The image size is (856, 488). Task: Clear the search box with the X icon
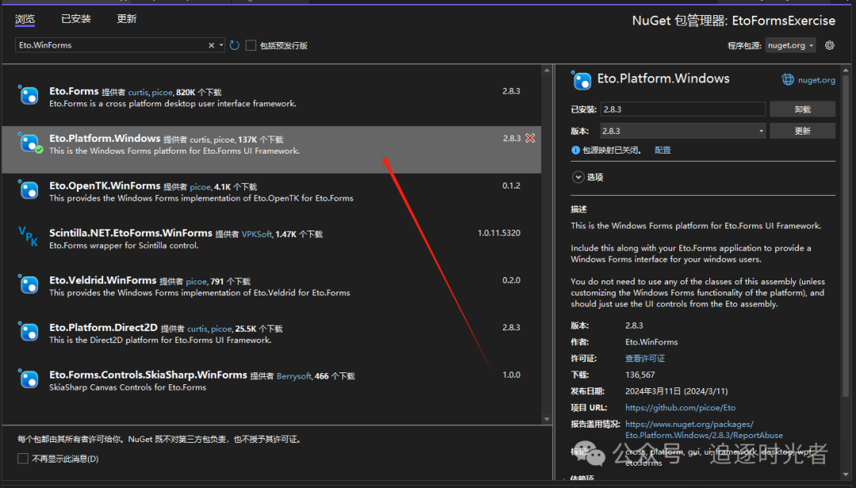[x=212, y=46]
